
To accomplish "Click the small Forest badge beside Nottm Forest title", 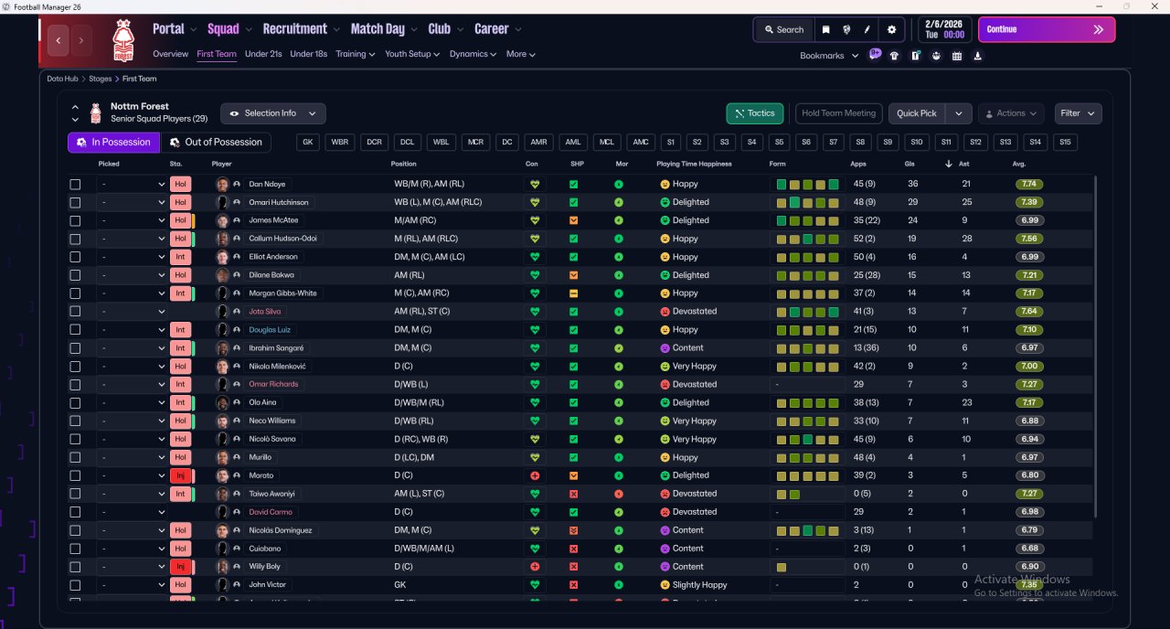I will 95,114.
